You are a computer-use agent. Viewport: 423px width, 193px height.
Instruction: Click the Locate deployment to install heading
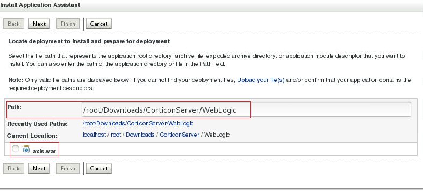point(89,41)
